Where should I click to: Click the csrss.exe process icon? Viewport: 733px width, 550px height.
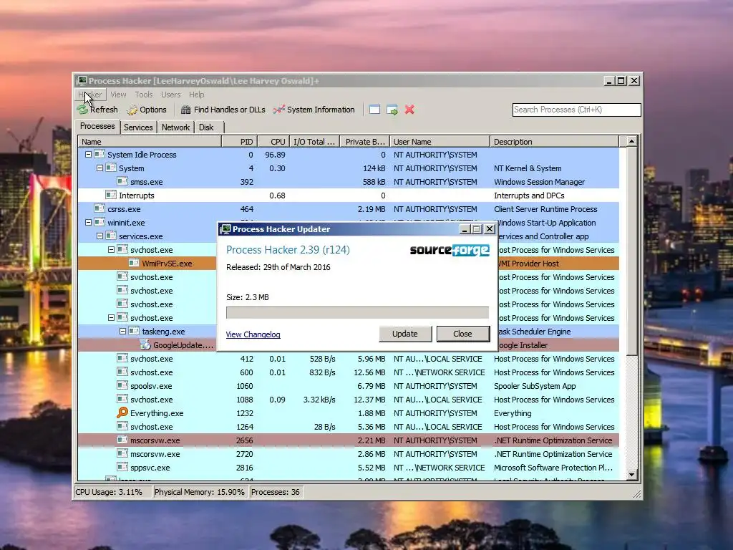point(99,208)
